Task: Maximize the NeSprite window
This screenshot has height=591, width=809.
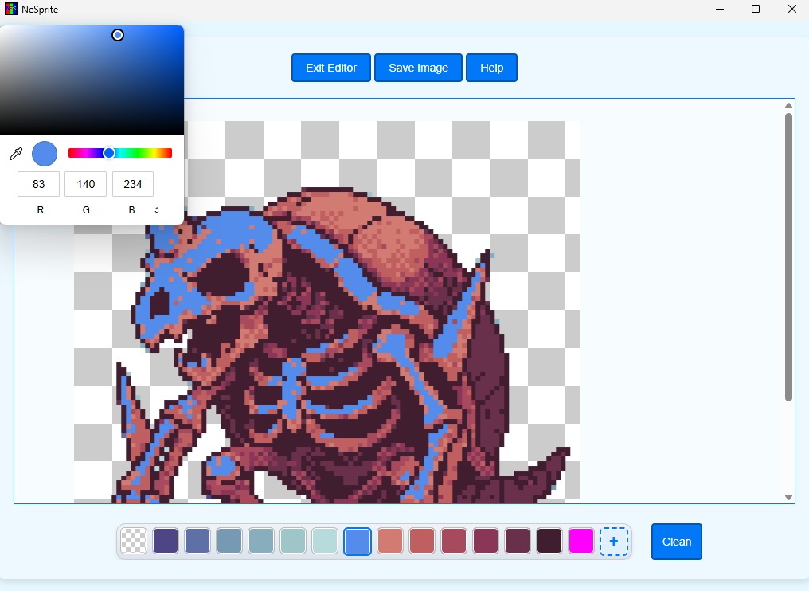Action: (x=756, y=9)
